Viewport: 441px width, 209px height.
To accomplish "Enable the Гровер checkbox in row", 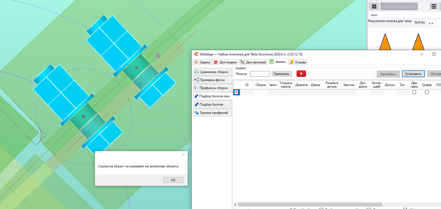I will [x=427, y=92].
